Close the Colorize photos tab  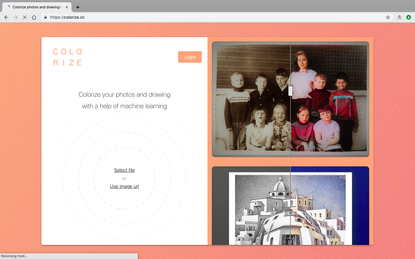click(x=67, y=7)
